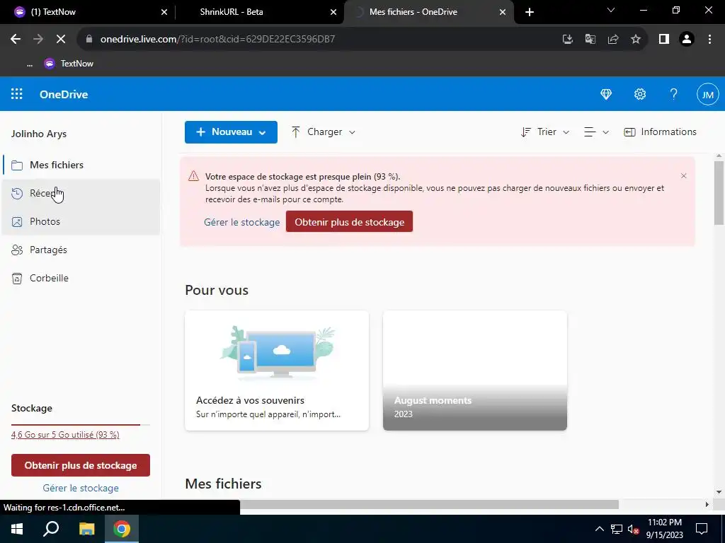Open the Microsoft app launcher grid
The image size is (725, 543).
click(17, 94)
